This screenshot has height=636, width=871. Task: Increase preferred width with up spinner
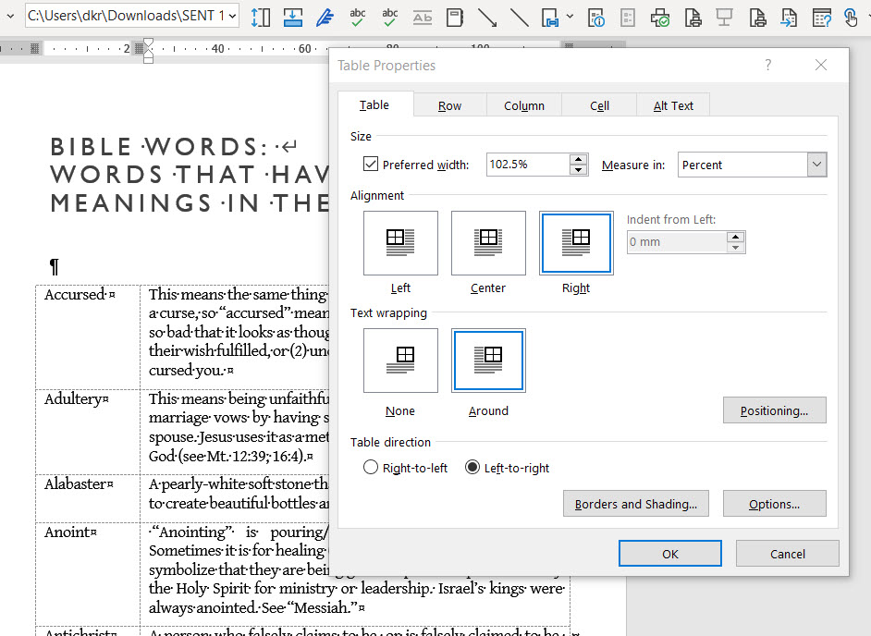tap(578, 159)
